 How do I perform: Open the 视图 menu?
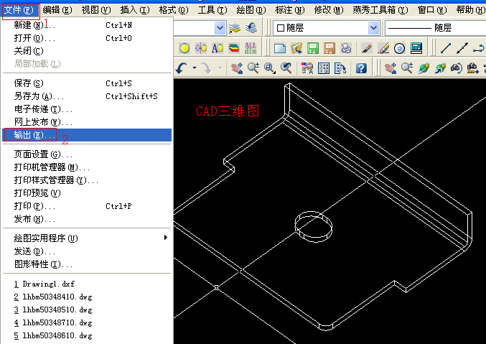pyautogui.click(x=96, y=10)
